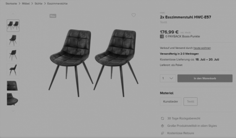This screenshot has height=138, width=236.
Task: Open Möbel in the breadcrumb
Action: click(x=26, y=4)
